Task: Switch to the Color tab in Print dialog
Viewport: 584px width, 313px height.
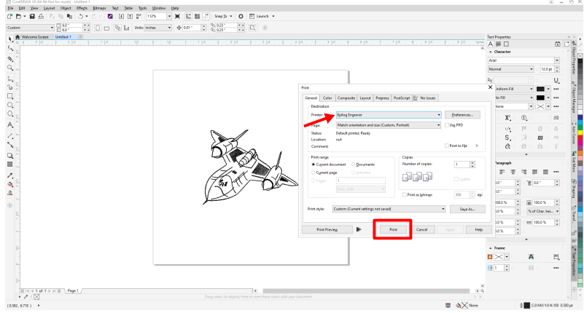Action: (327, 98)
